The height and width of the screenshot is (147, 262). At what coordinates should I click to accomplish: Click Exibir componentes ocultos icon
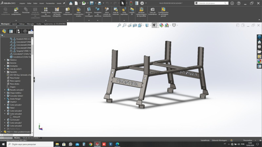point(79,12)
